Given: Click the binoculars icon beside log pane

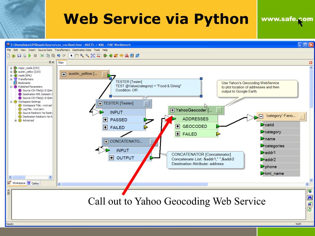Looking at the screenshot, I should pos(310,198).
